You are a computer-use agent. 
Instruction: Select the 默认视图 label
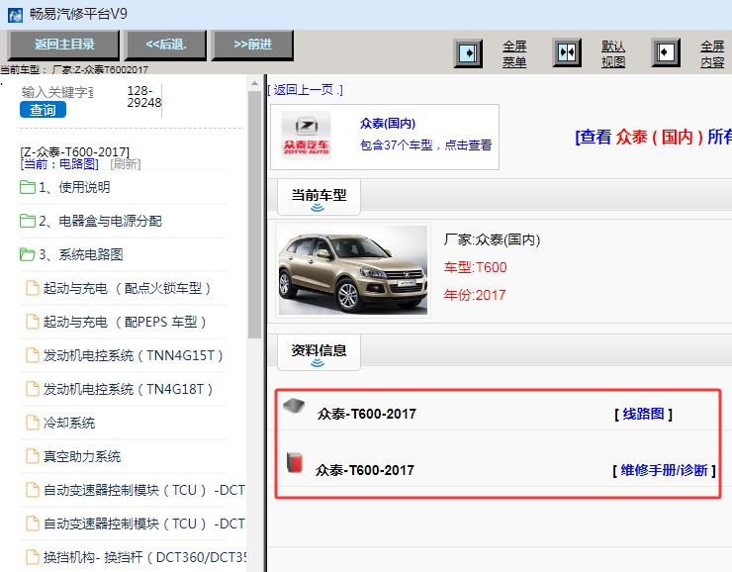click(613, 53)
